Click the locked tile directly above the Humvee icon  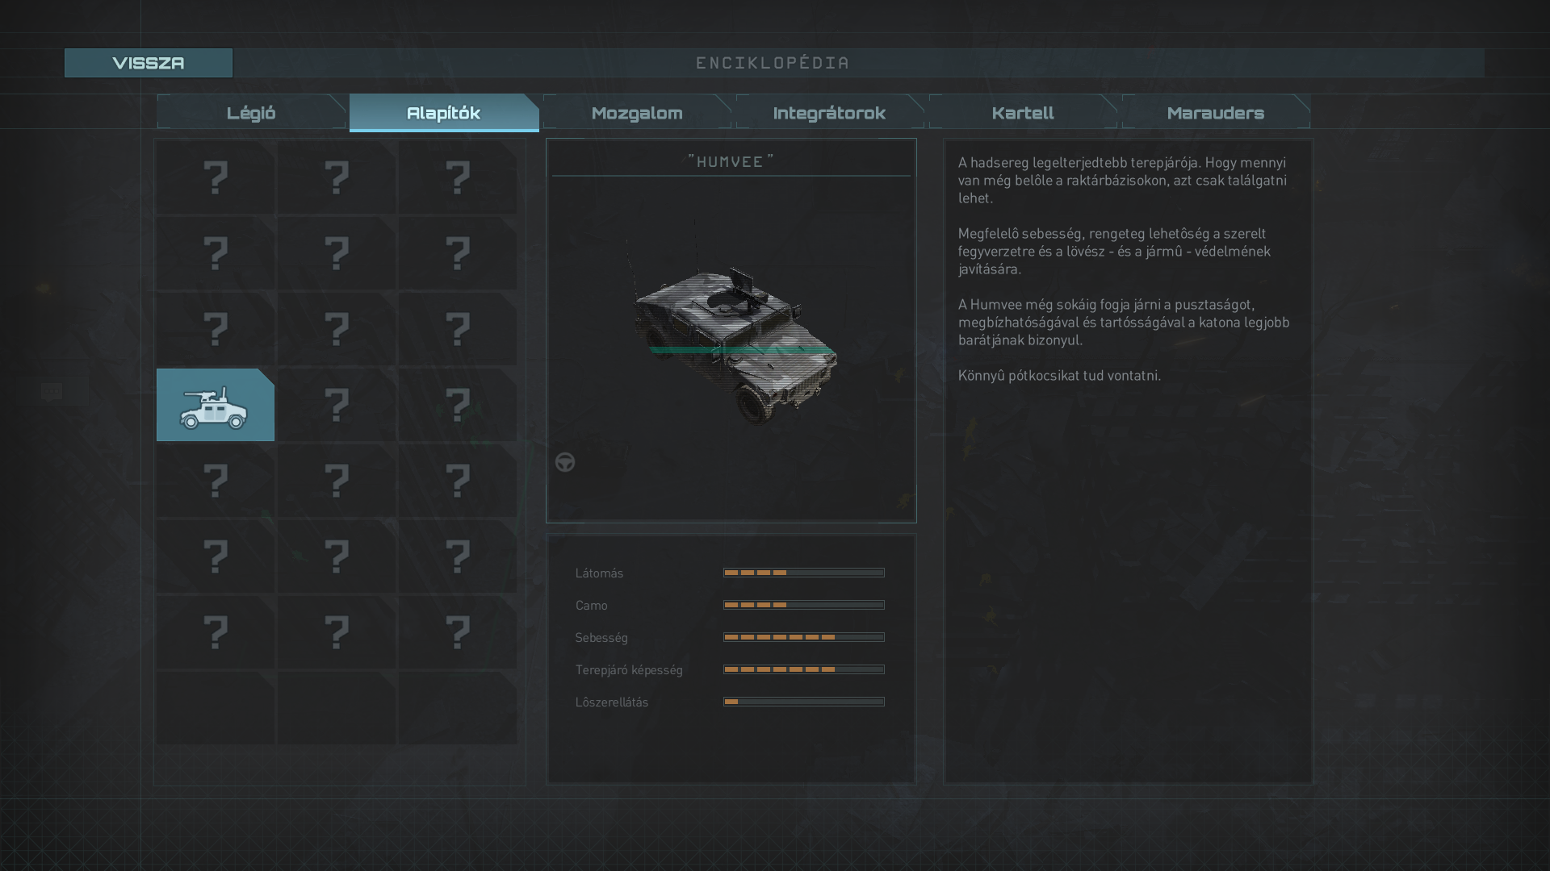215,329
